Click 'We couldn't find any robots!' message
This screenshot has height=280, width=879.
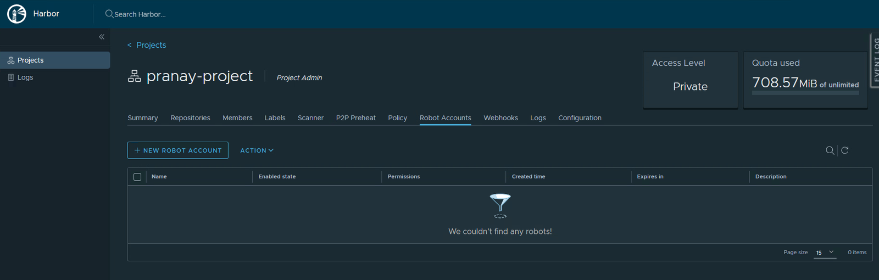[500, 232]
